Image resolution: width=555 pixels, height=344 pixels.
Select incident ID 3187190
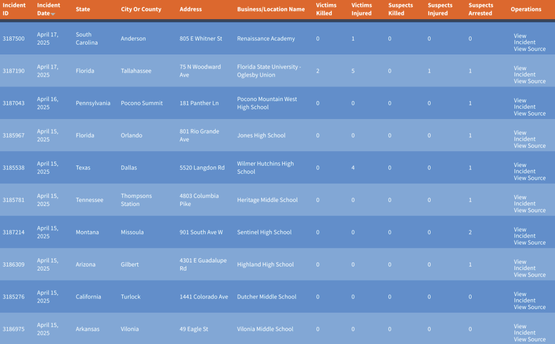[13, 71]
